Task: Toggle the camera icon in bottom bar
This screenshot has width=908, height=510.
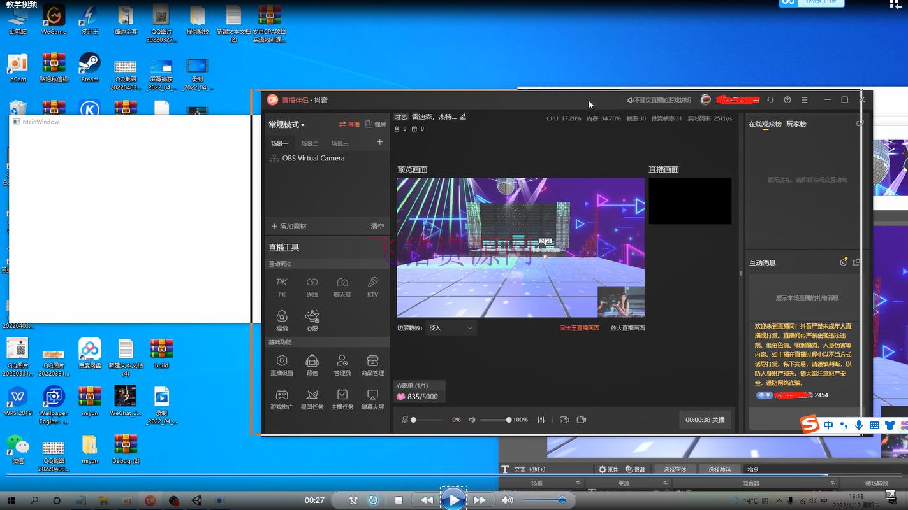Action: coord(581,420)
